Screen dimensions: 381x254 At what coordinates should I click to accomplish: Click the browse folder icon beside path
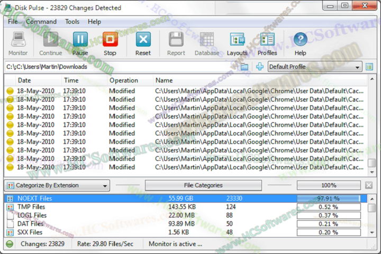coord(244,67)
